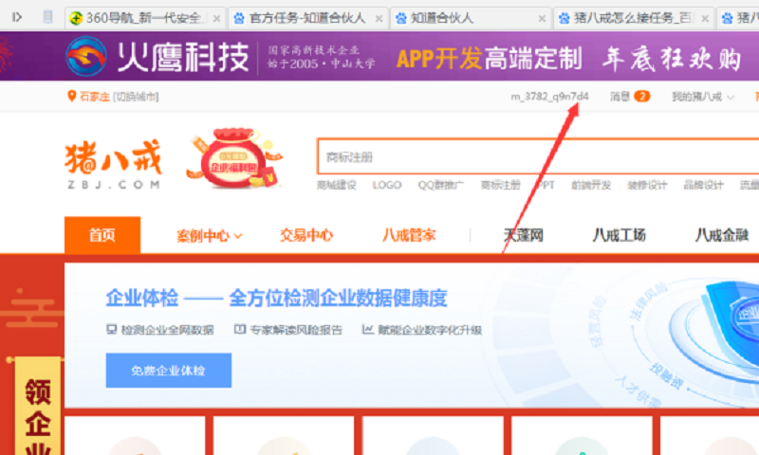Viewport: 759px width, 455px height.
Task: Click the 猪八戒 ZBJ.COM logo
Action: [x=113, y=164]
